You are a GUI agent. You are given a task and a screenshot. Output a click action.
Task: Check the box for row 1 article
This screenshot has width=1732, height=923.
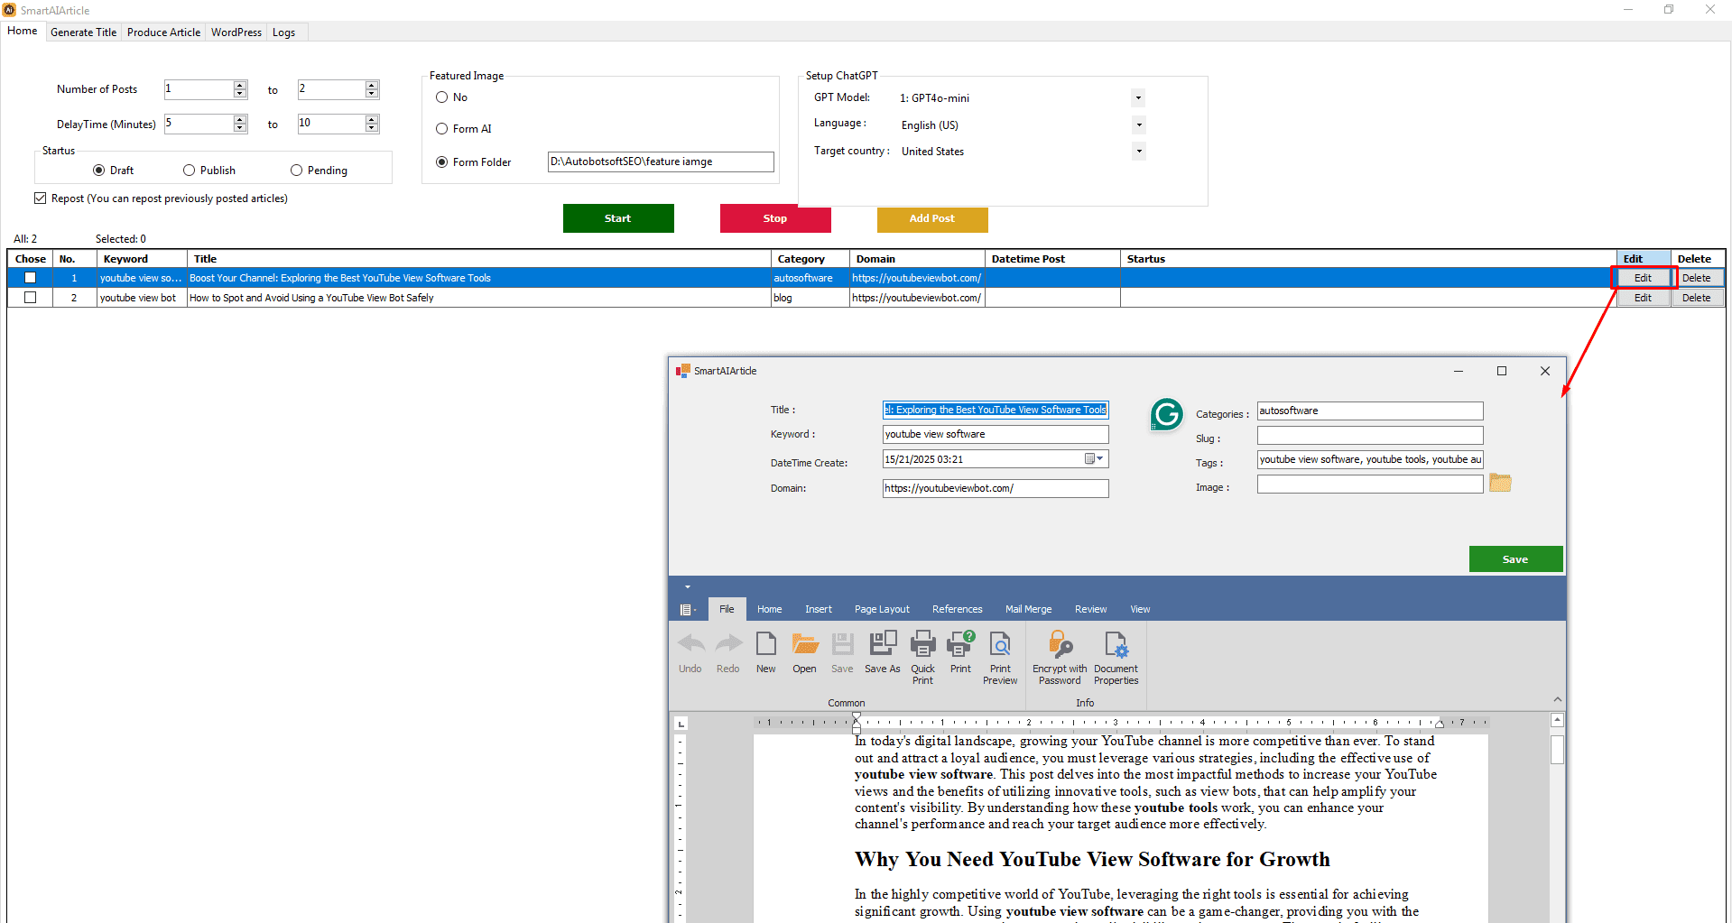(x=31, y=278)
